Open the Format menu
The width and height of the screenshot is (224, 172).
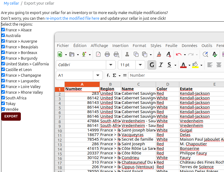pyautogui.click(x=139, y=46)
